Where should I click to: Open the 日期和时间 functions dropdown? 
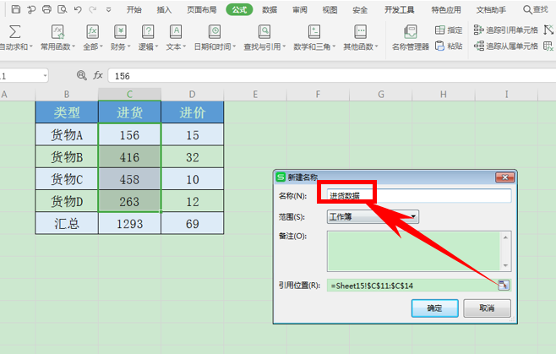(x=215, y=46)
